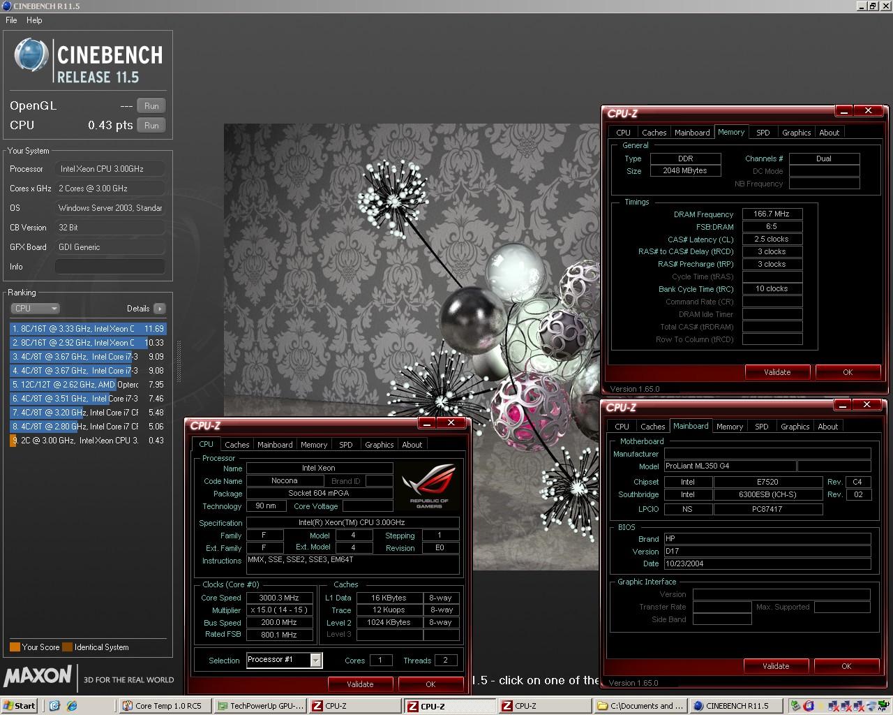Image resolution: width=893 pixels, height=715 pixels.
Task: Click the wireless network tray icon
Action: click(871, 706)
